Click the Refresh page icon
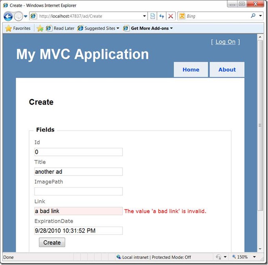The width and height of the screenshot is (268, 265). (162, 16)
